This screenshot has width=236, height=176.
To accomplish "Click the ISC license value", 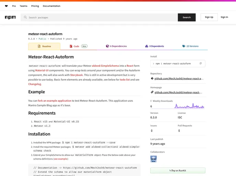I will [180, 118].
